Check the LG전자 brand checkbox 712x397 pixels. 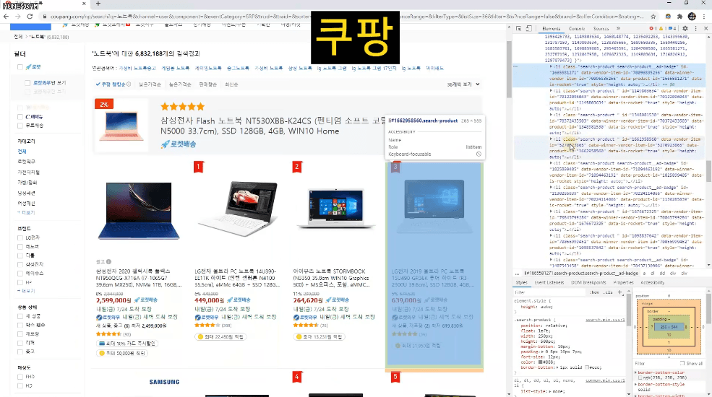pyautogui.click(x=20, y=238)
